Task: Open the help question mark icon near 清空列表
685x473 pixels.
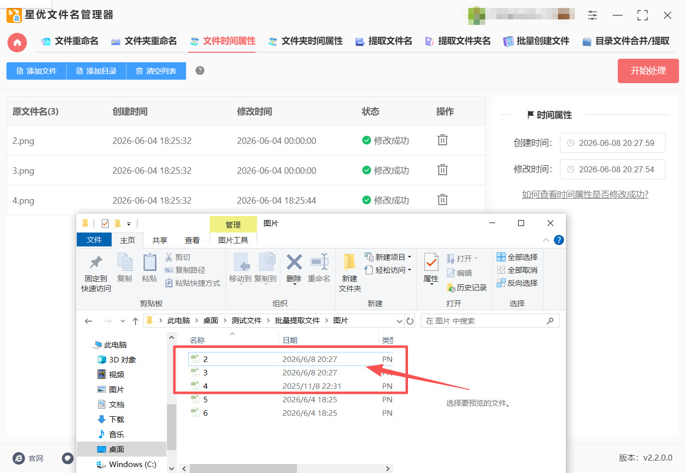Action: coord(200,70)
